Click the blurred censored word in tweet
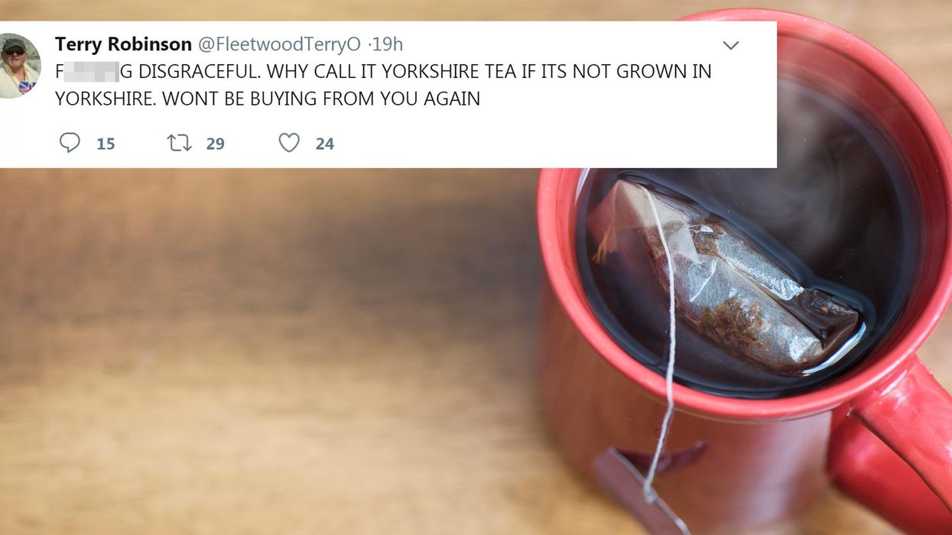 click(x=92, y=72)
